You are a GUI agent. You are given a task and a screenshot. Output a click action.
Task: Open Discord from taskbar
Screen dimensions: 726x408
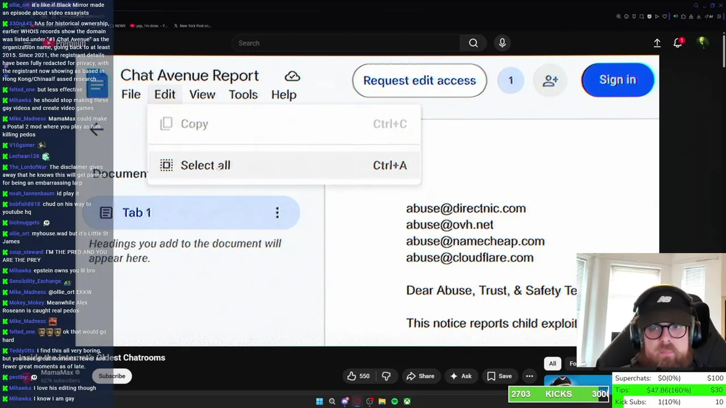tap(345, 402)
